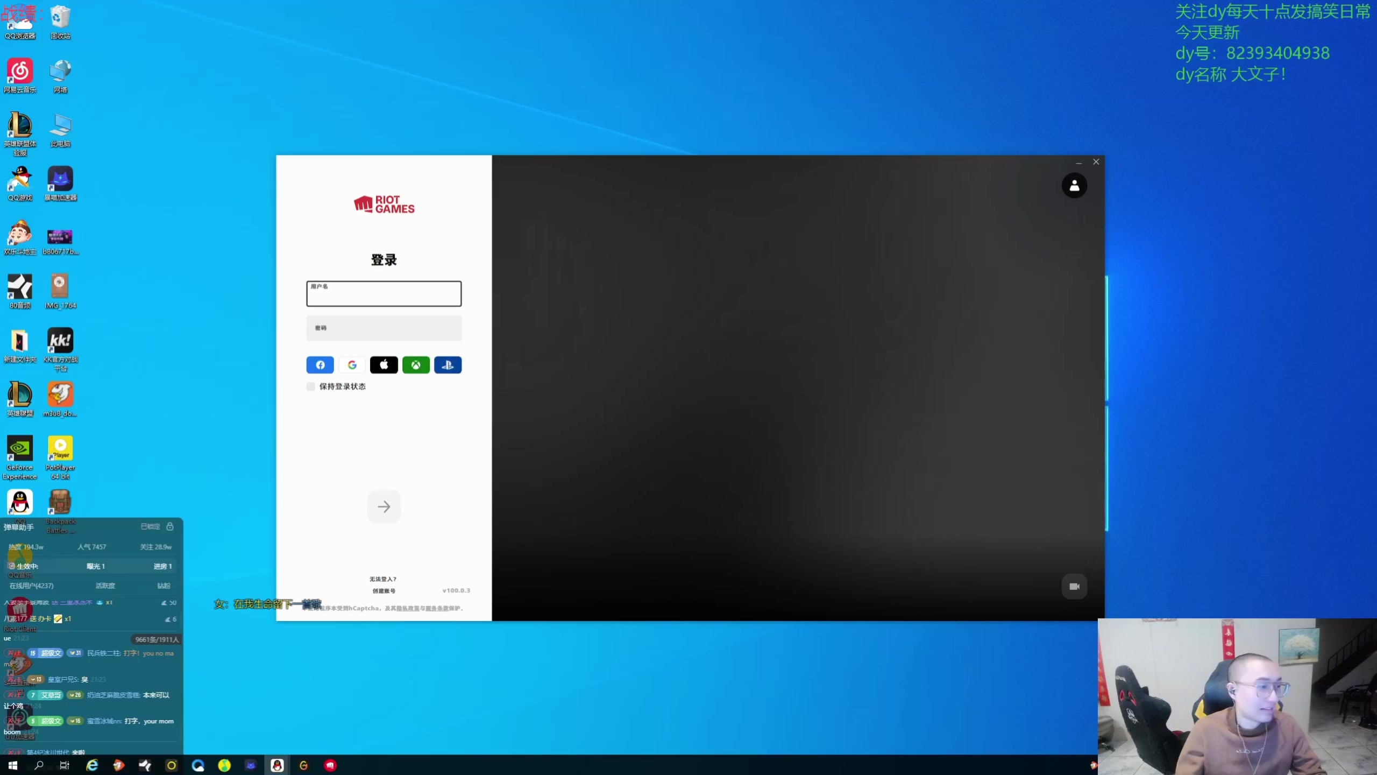Click the 9661条/1911人 message counter
1377x775 pixels.
click(x=157, y=639)
